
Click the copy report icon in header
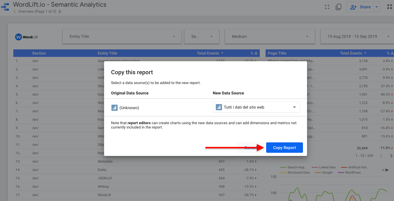[338, 7]
